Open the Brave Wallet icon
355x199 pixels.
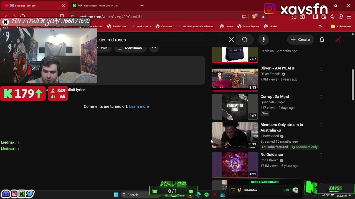324,17
